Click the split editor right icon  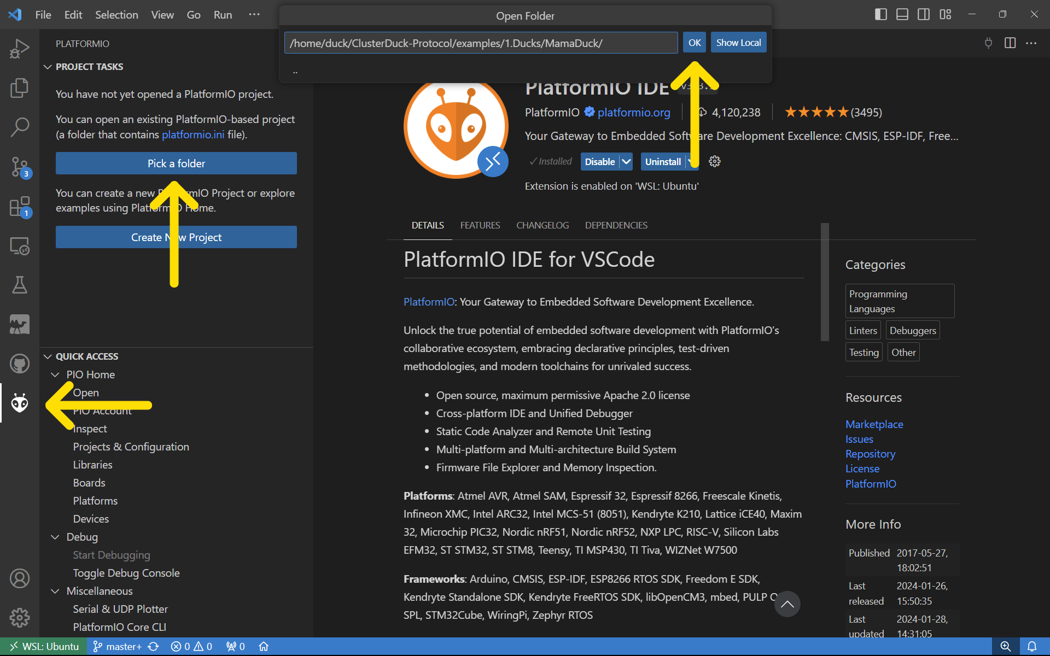(x=1010, y=43)
